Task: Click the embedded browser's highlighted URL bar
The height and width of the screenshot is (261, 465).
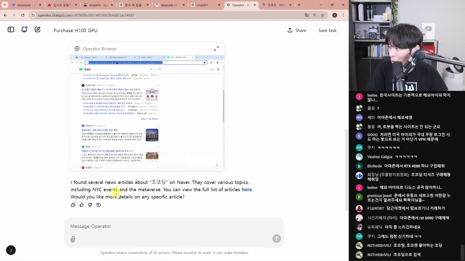Action: point(145,62)
